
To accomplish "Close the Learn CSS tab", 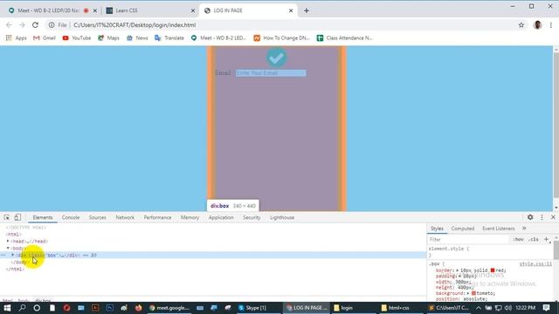I will click(x=193, y=10).
